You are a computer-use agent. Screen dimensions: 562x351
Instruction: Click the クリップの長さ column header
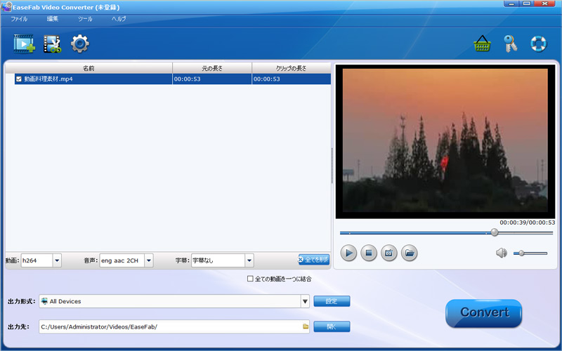292,68
